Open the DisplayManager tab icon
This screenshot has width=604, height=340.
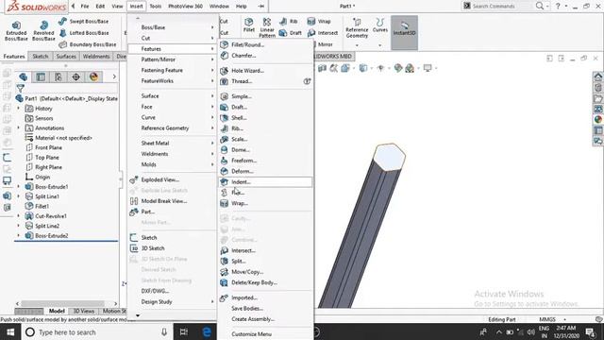coord(93,76)
